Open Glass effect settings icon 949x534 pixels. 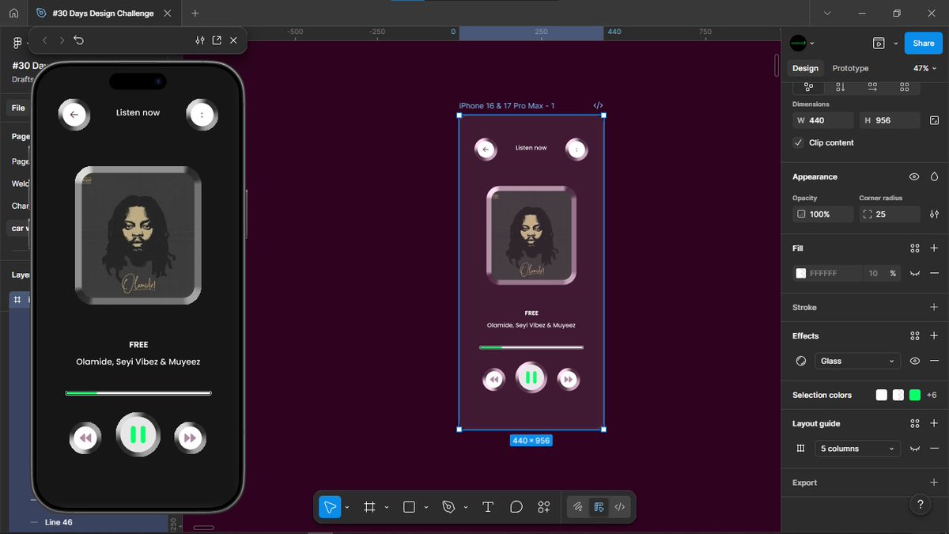coord(800,361)
